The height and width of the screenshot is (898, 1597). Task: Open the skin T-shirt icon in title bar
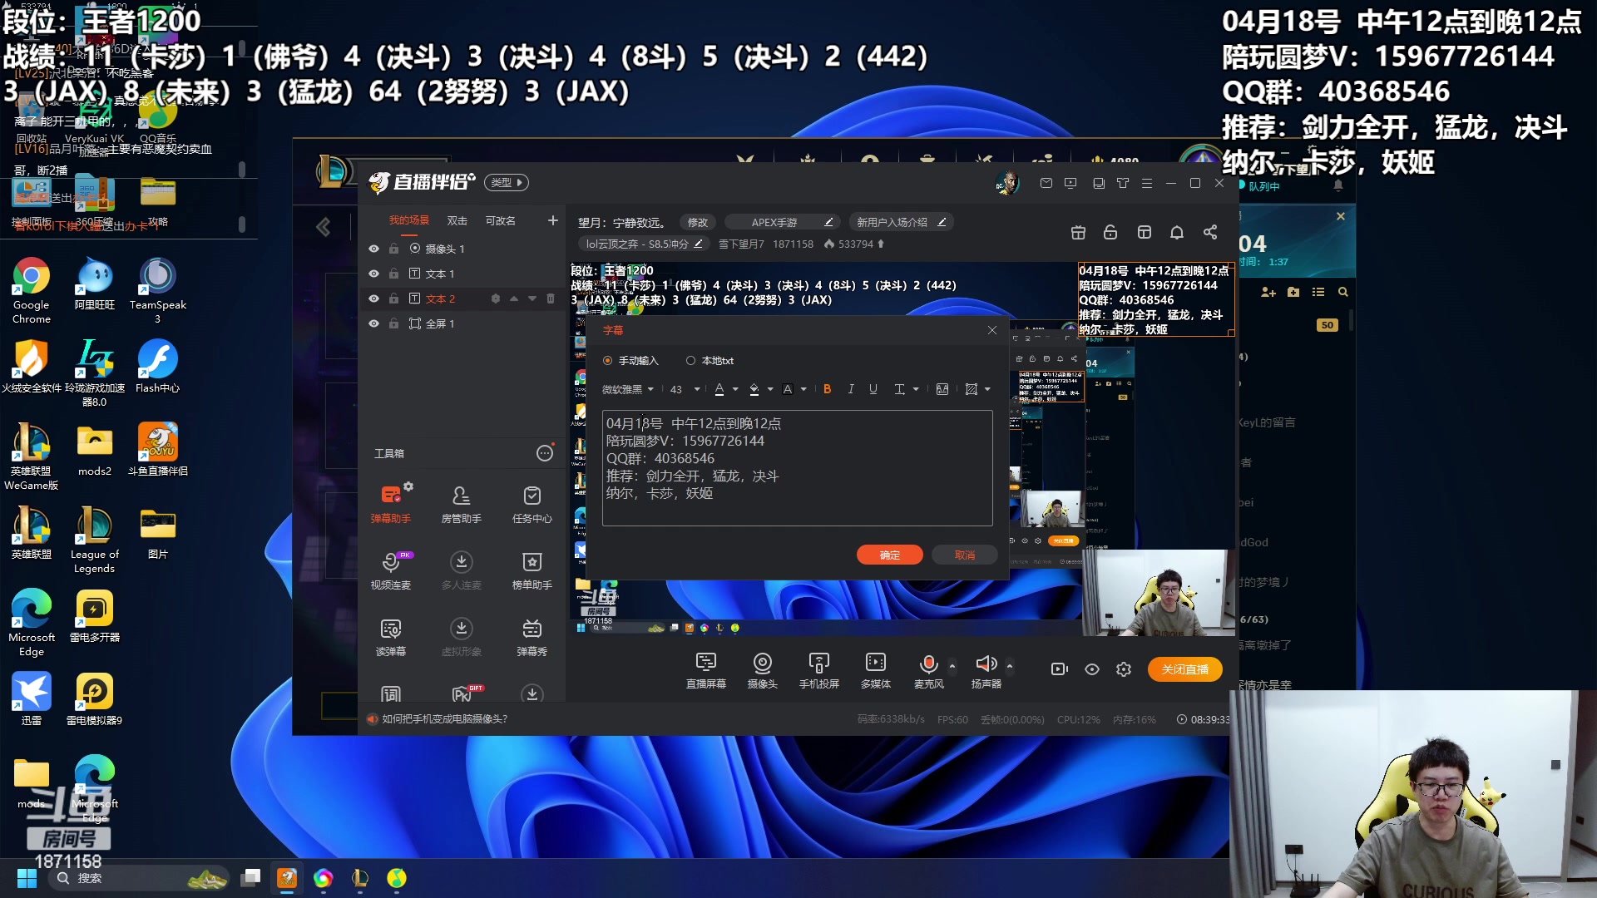pos(1123,183)
